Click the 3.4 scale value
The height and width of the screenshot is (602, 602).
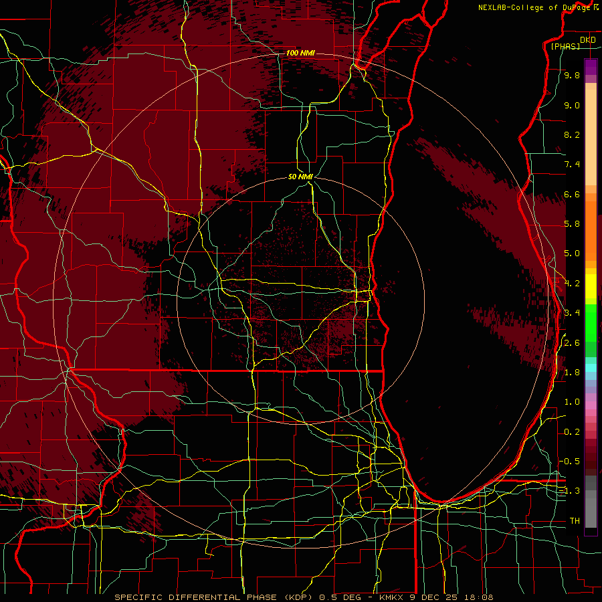pos(572,313)
